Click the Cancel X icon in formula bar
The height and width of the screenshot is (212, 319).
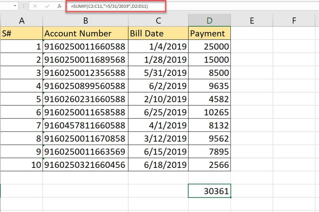tap(35, 6)
